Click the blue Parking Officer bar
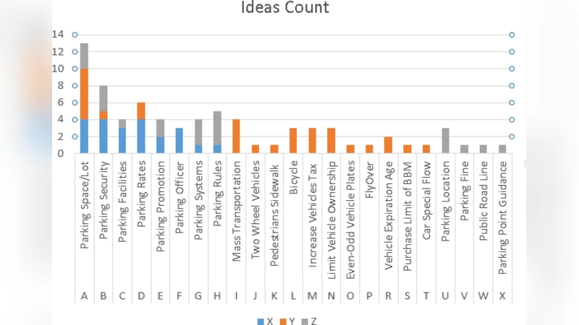The height and width of the screenshot is (325, 579). tap(179, 140)
